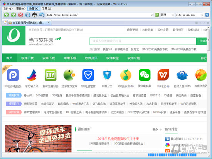Select the 安卓下载 navigation tab
Viewport: 212px width, 159px height.
pyautogui.click(x=49, y=58)
